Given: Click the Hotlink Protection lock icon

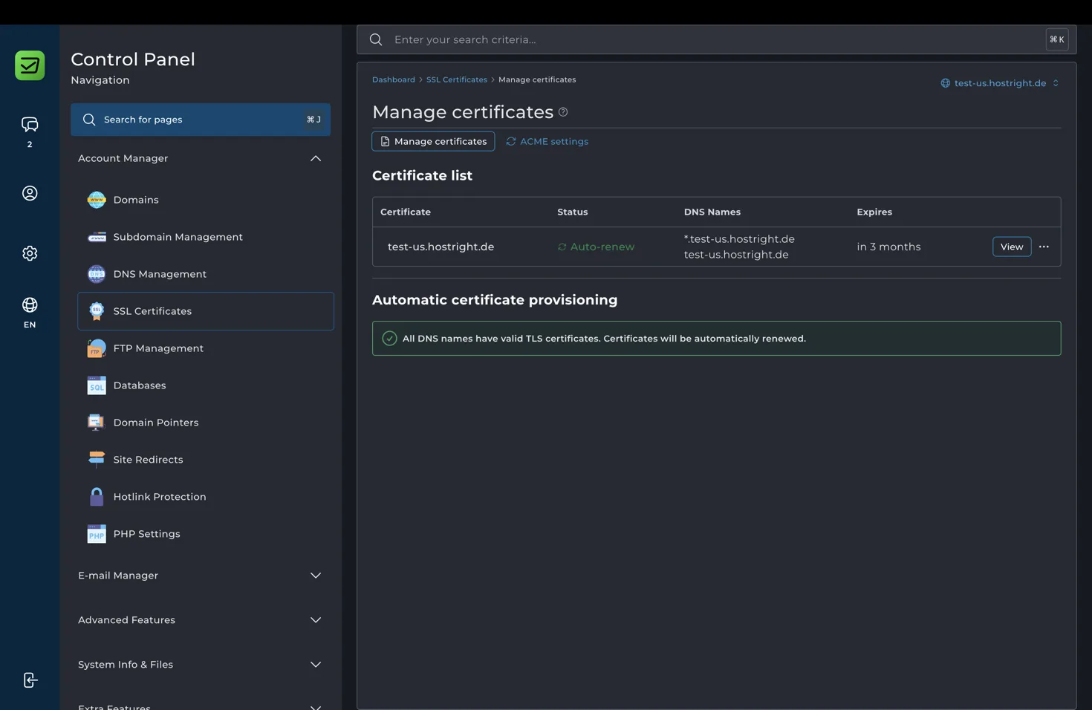Looking at the screenshot, I should click(97, 497).
